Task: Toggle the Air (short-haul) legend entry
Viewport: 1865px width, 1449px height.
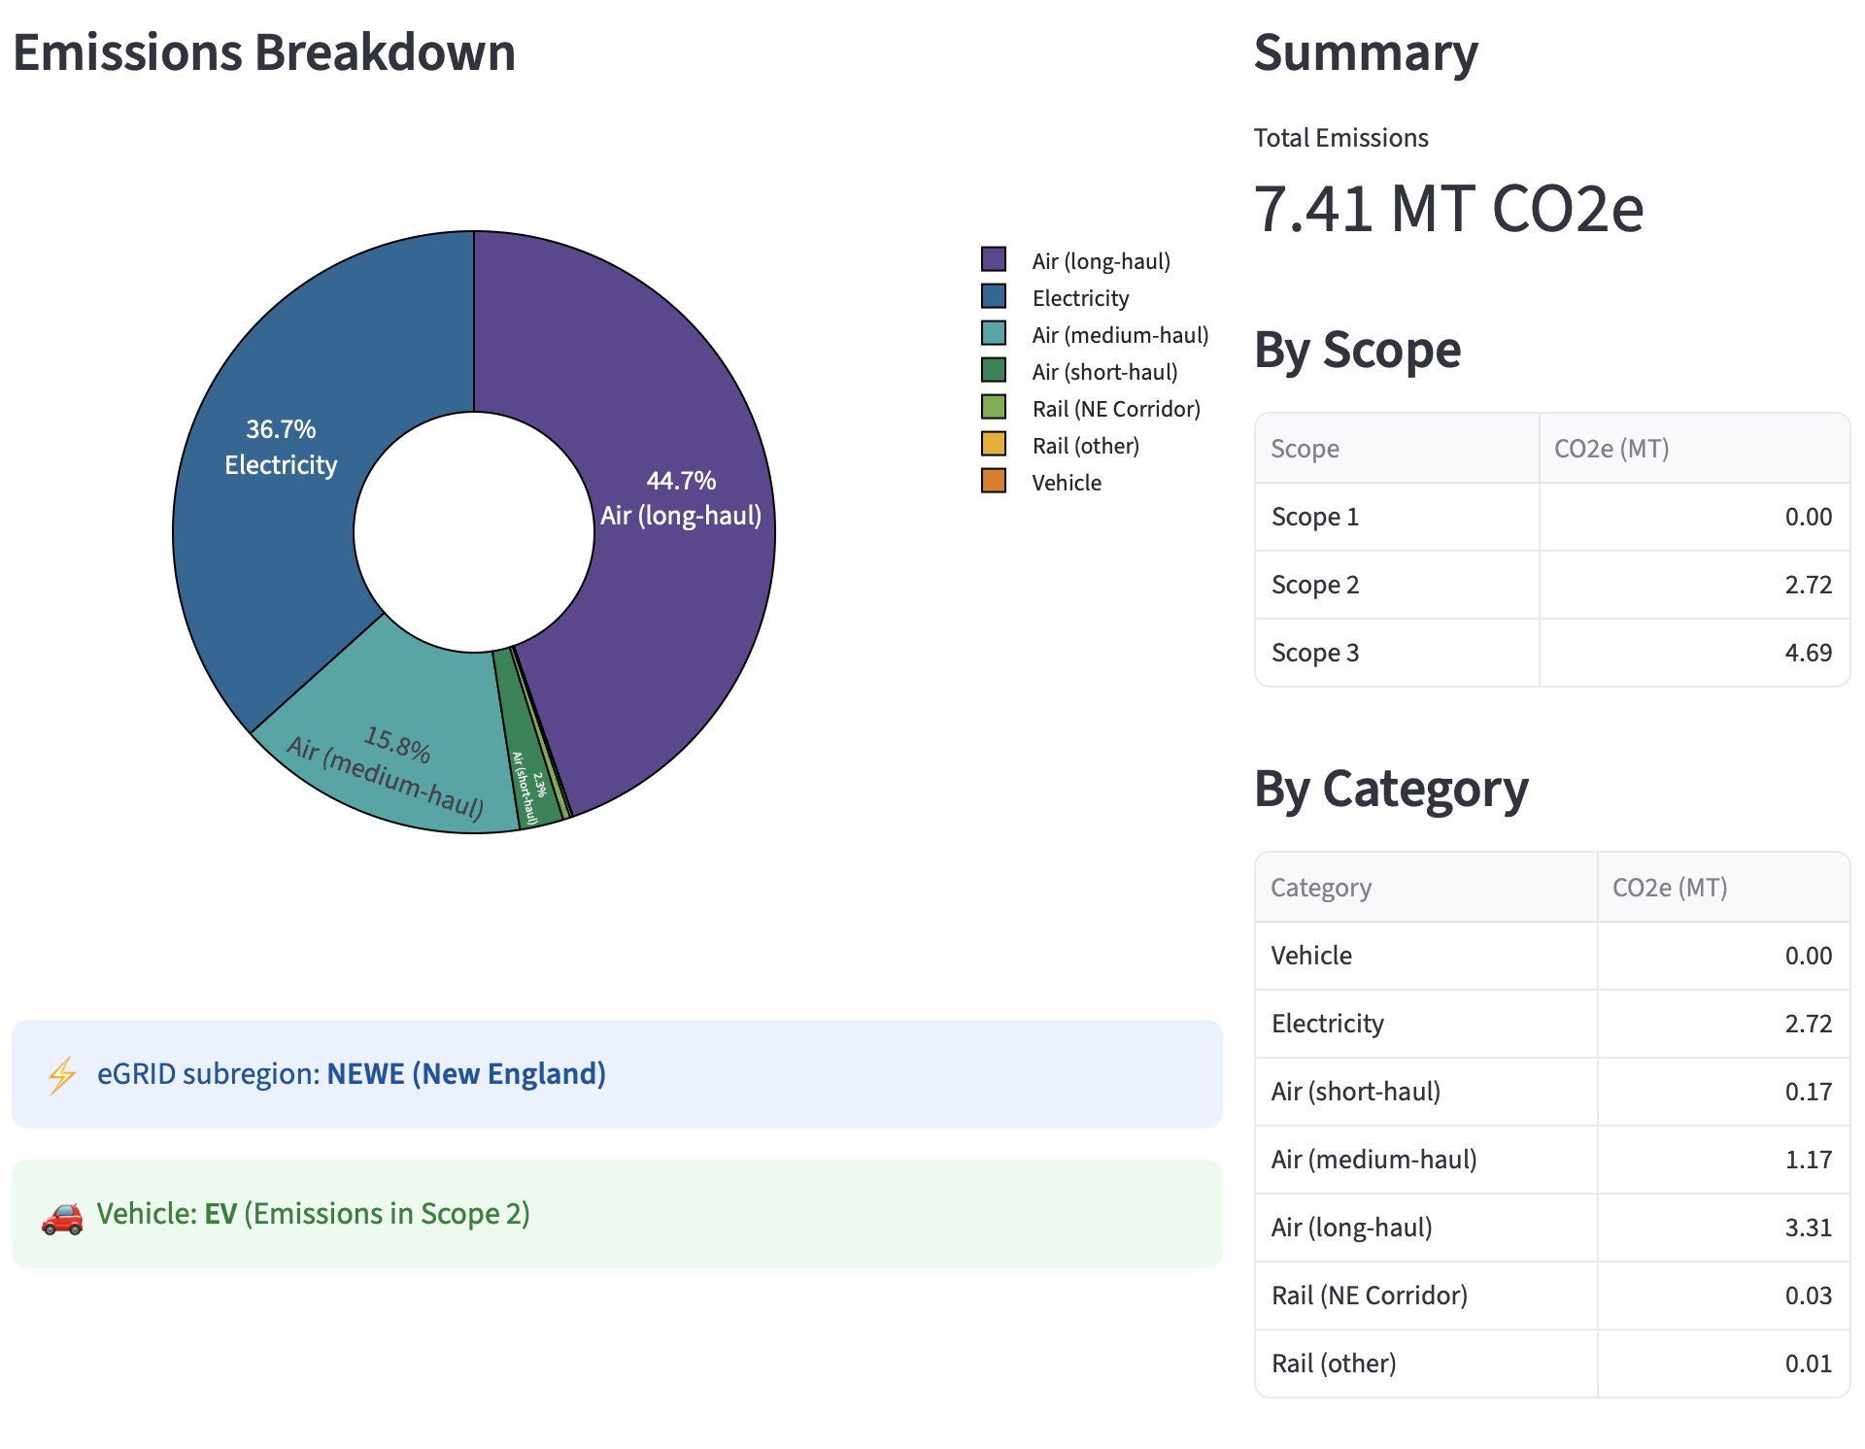Action: pos(1102,371)
